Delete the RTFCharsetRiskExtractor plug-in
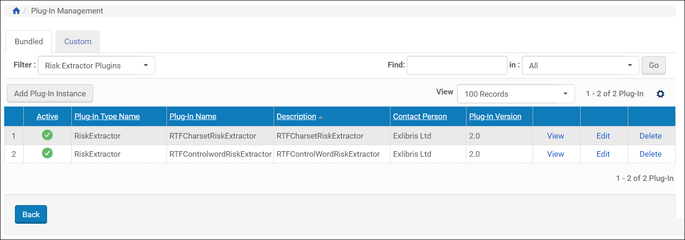This screenshot has width=685, height=240. tap(651, 136)
